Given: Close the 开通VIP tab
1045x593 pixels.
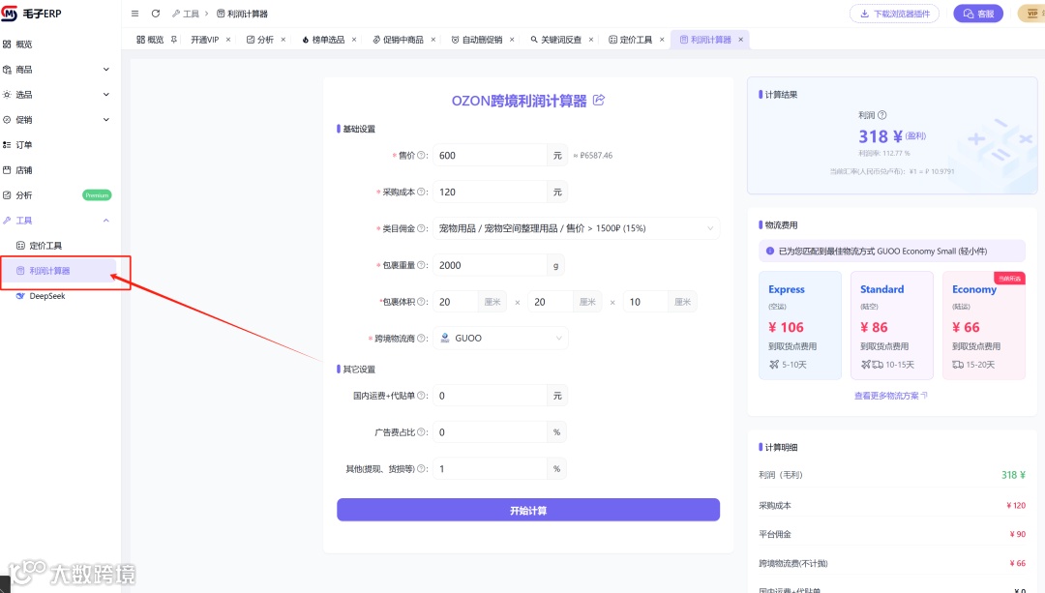Looking at the screenshot, I should [x=228, y=40].
